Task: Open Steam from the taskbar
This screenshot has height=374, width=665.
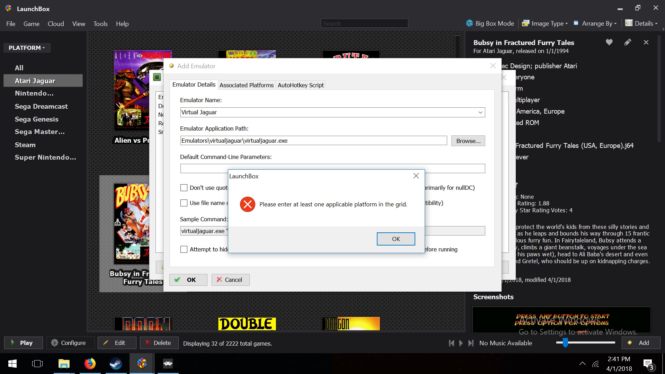Action: point(116,364)
